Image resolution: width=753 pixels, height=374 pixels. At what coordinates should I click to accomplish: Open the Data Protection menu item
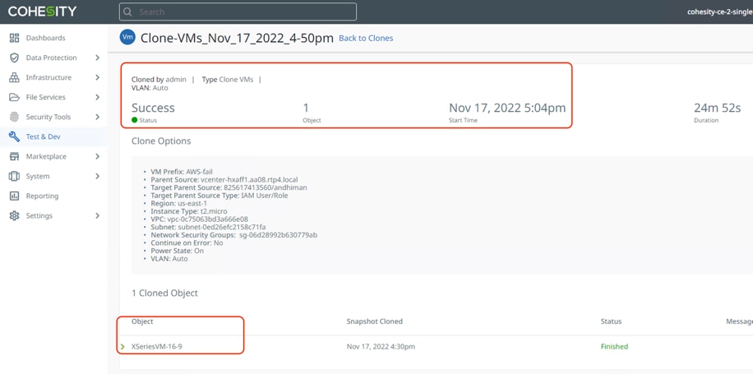point(52,58)
